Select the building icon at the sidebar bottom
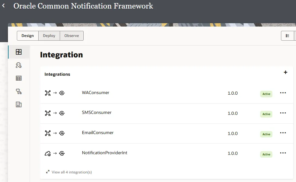This screenshot has width=296, height=182. point(19,104)
